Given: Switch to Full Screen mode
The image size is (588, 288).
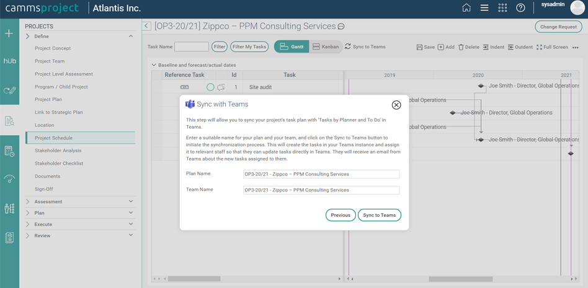Looking at the screenshot, I should [552, 47].
